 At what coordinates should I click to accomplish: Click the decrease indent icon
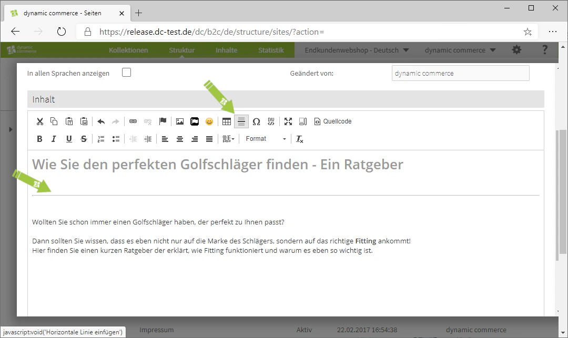[133, 139]
